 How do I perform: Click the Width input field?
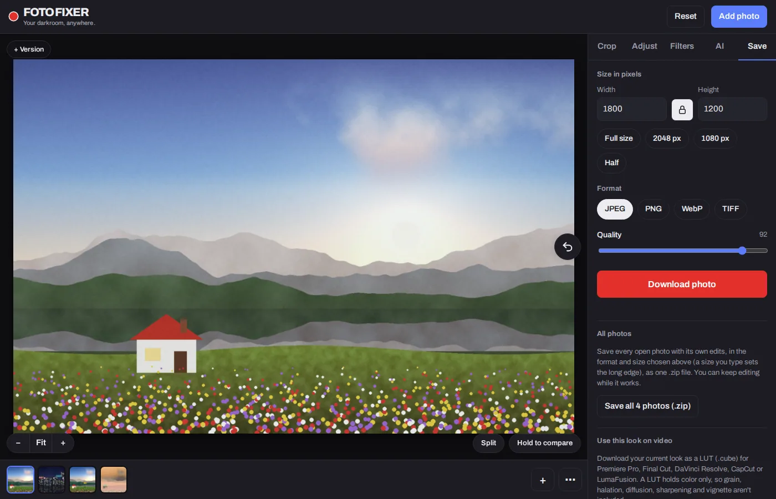pyautogui.click(x=632, y=109)
